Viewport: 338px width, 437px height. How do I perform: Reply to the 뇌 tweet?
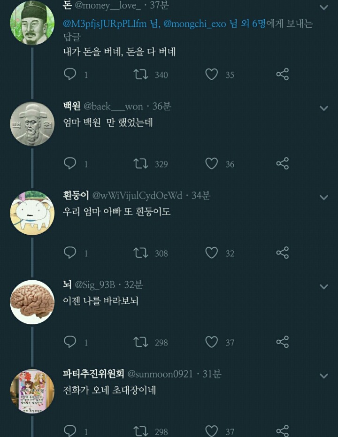coord(70,342)
